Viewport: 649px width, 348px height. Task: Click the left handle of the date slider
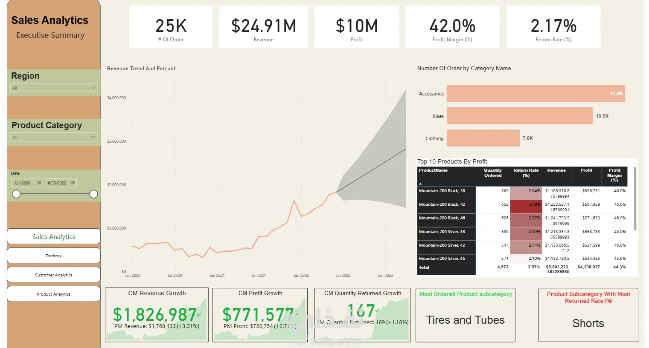16,194
